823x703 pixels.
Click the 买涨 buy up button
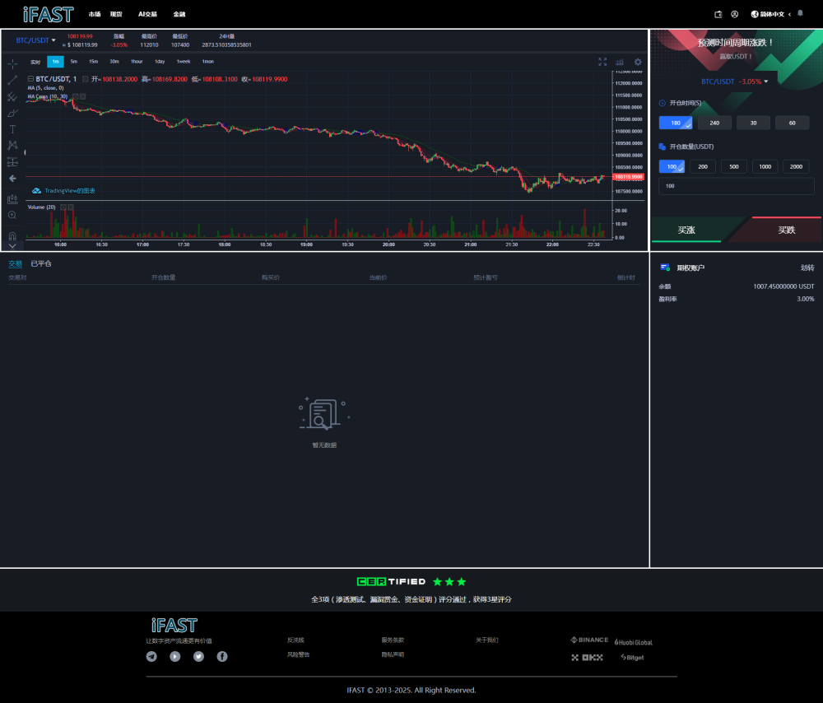point(686,230)
